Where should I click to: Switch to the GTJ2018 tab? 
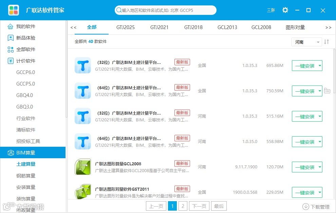click(x=193, y=27)
